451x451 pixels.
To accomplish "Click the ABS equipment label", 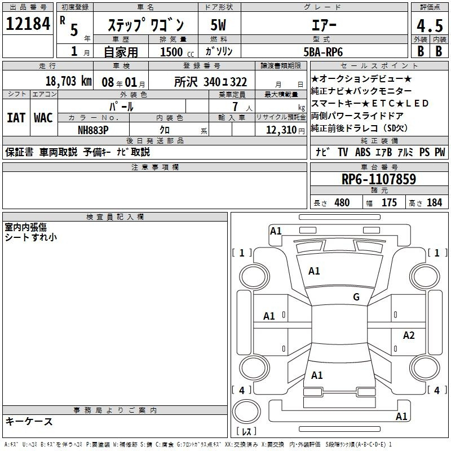I will [363, 152].
